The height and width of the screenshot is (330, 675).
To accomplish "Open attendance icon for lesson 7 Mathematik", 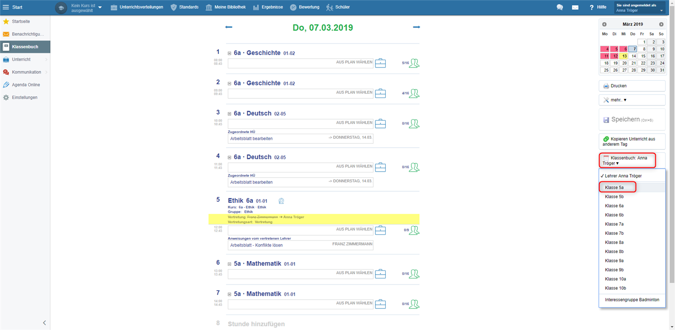I will tap(414, 304).
